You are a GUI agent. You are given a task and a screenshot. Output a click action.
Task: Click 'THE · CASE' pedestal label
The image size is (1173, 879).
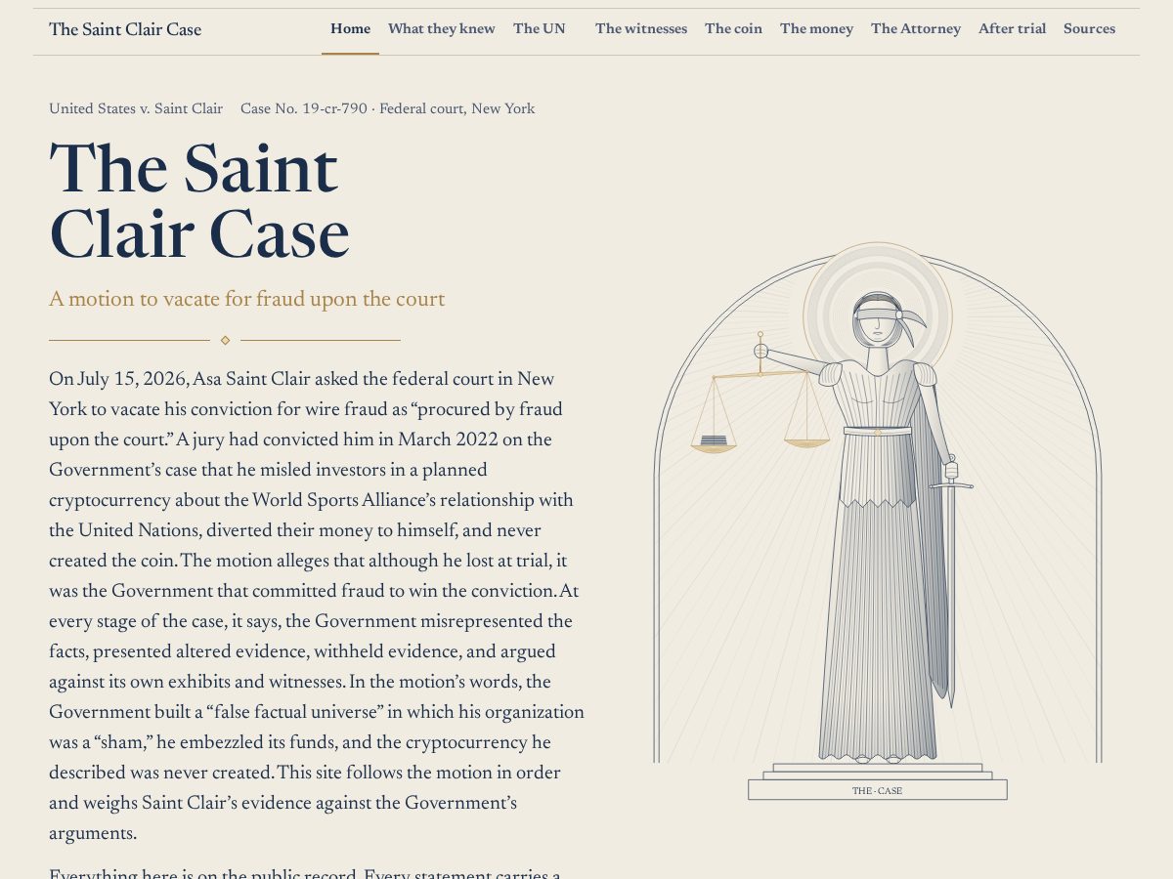(x=877, y=791)
